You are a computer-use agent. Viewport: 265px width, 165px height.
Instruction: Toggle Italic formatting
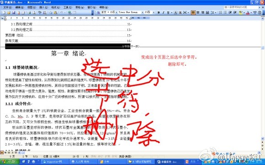tap(163, 12)
